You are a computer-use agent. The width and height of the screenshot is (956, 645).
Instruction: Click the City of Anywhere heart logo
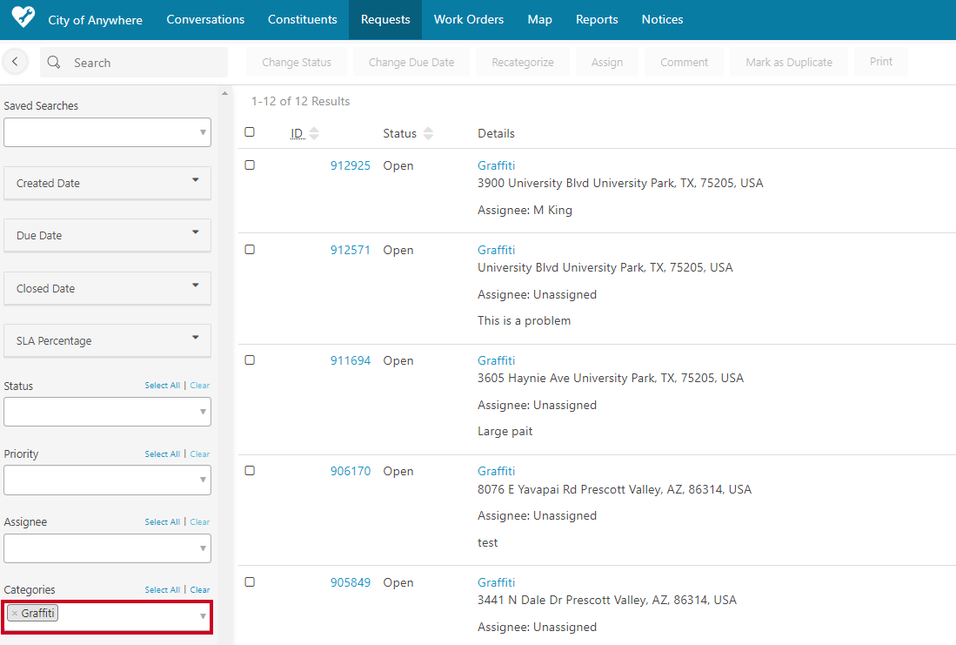pyautogui.click(x=23, y=17)
